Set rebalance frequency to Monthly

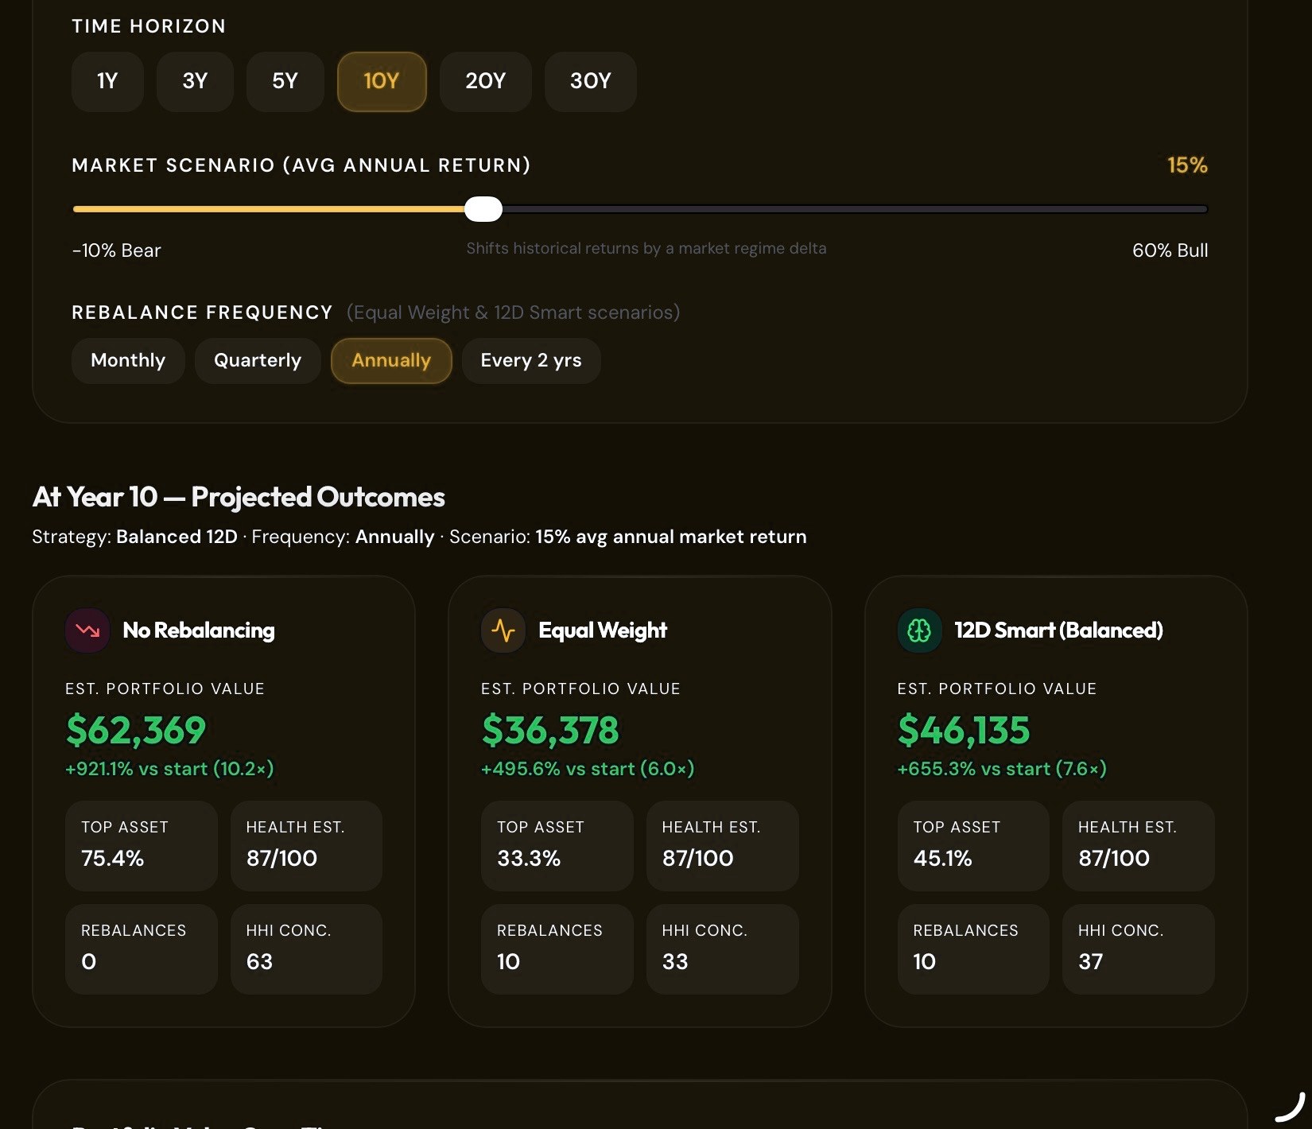(x=128, y=361)
